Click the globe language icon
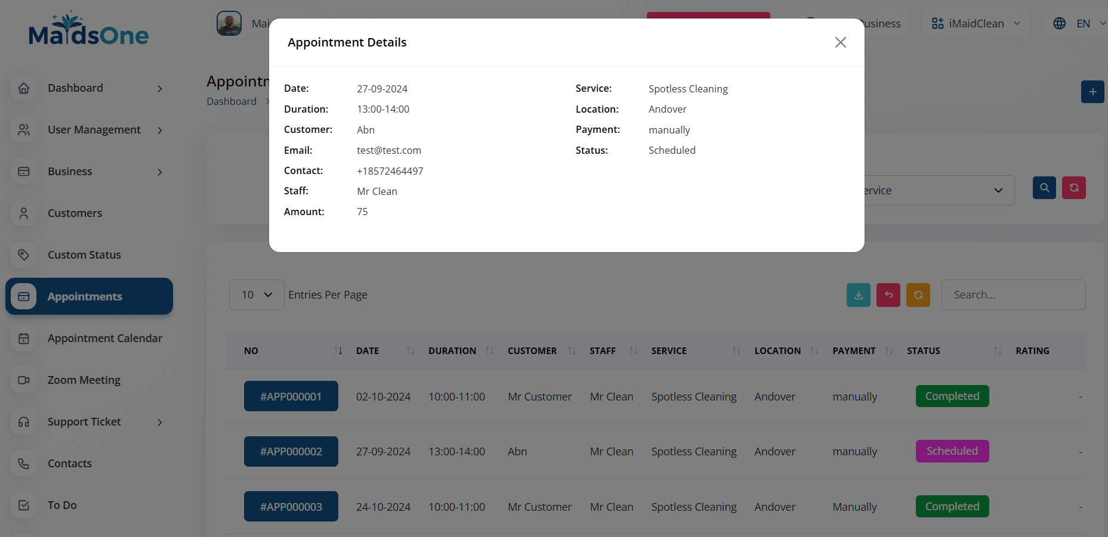 click(1059, 23)
